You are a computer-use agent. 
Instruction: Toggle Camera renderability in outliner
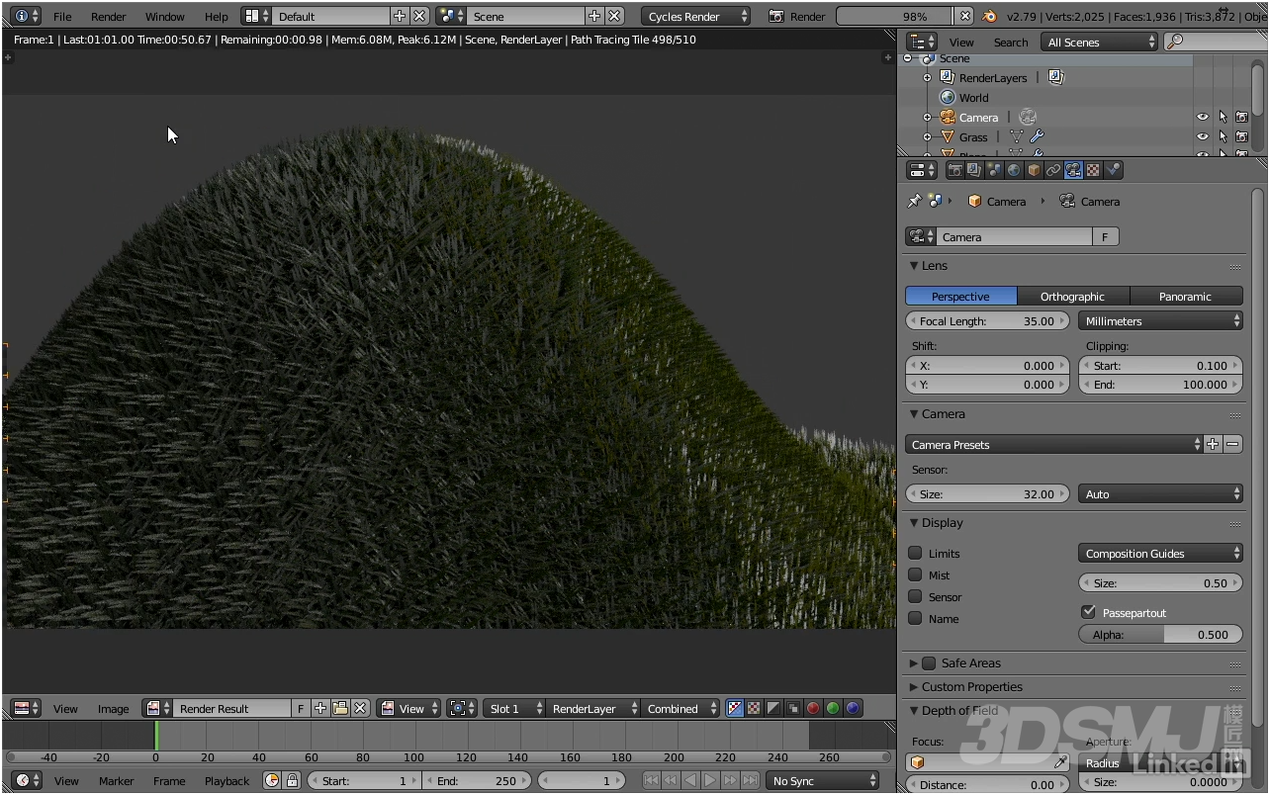(1241, 117)
